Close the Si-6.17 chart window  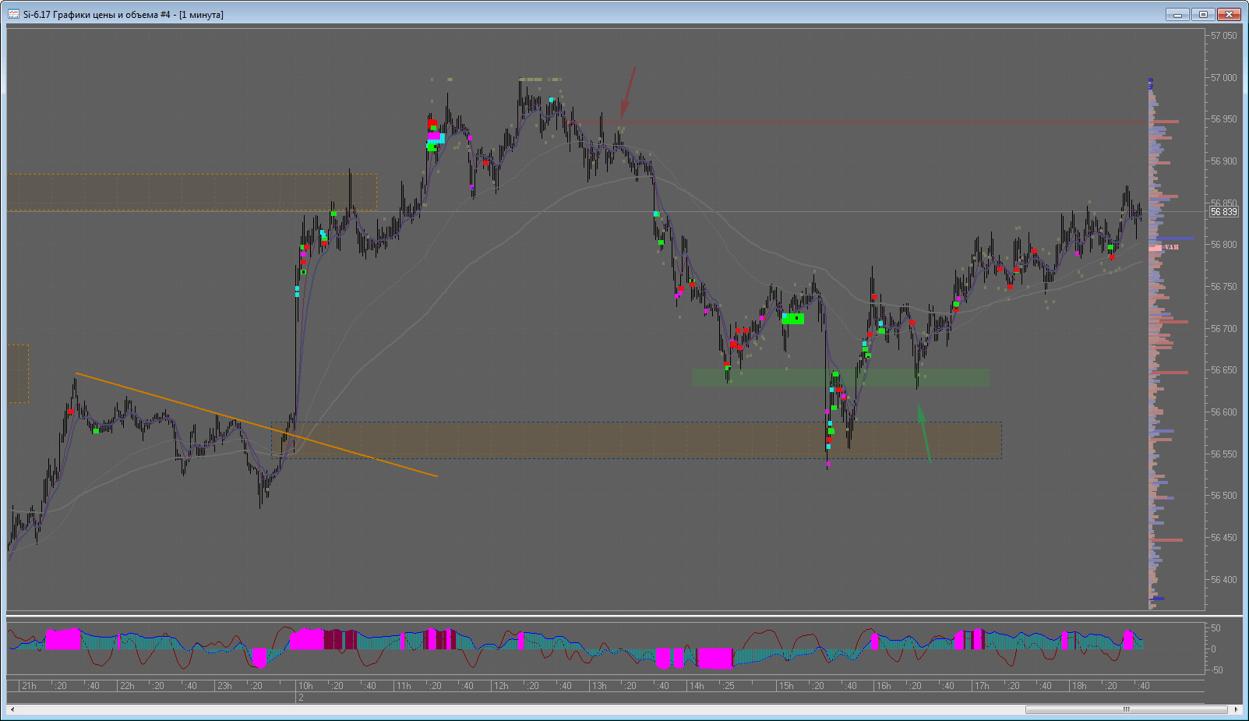coord(1229,14)
